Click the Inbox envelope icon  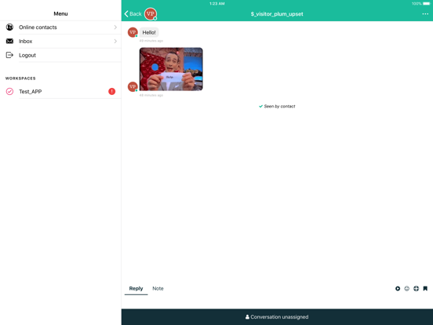click(9, 41)
